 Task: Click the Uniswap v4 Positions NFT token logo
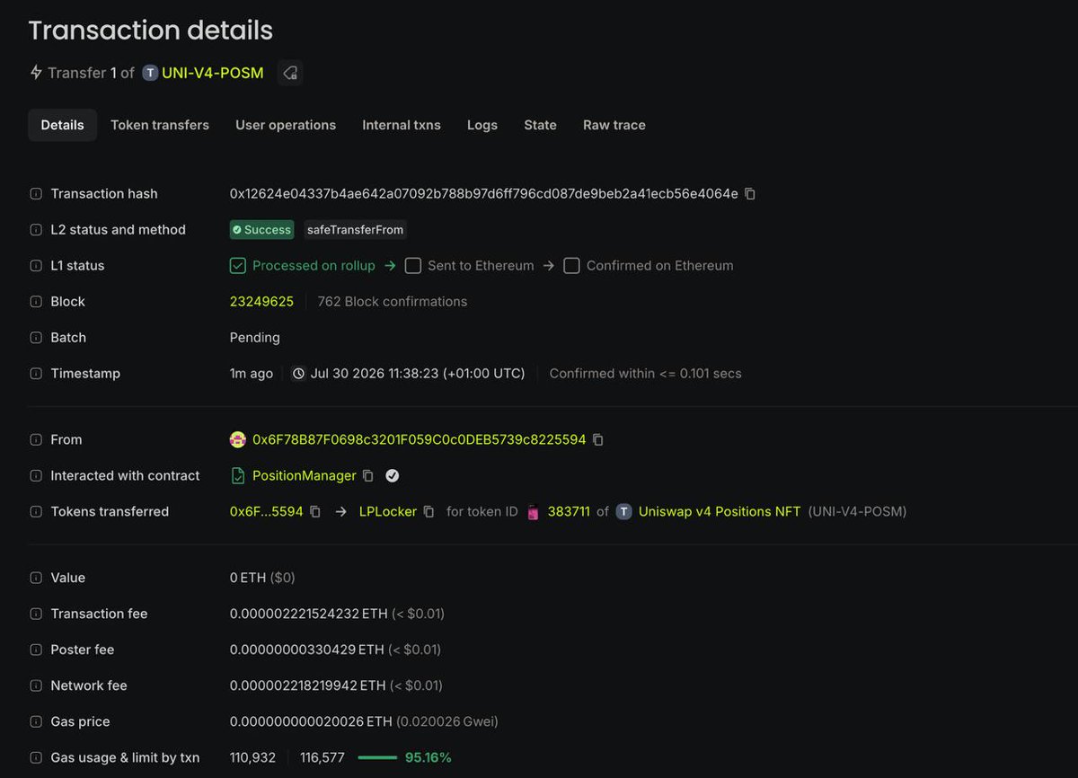click(623, 512)
